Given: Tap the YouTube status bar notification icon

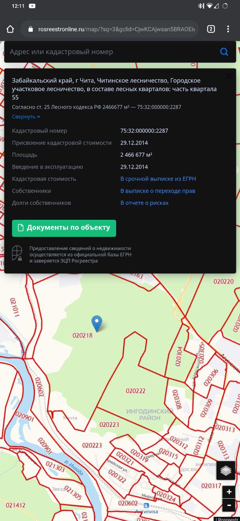Looking at the screenshot, I should pos(32,6).
